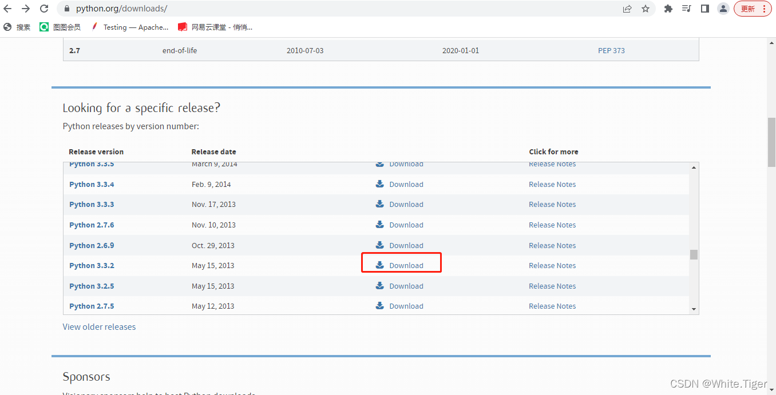Image resolution: width=776 pixels, height=395 pixels.
Task: Click the release list scroll-down arrow
Action: pyautogui.click(x=694, y=309)
